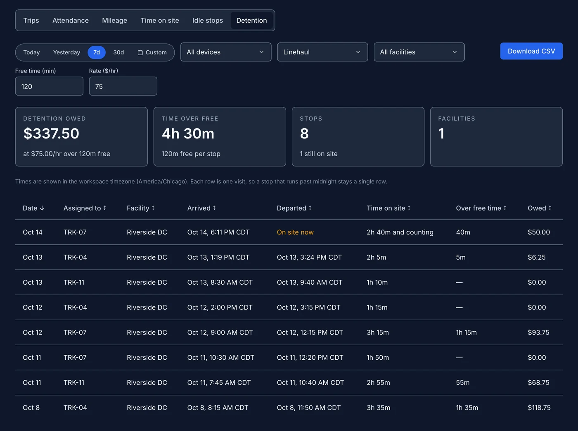Click Oct 13, 1:19 PM CDT arrival cell

click(218, 257)
